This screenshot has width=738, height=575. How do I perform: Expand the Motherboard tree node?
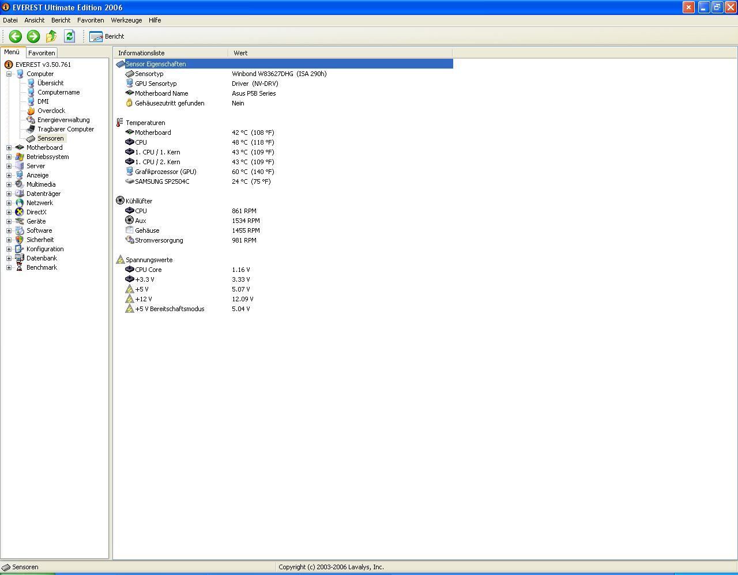[x=9, y=147]
